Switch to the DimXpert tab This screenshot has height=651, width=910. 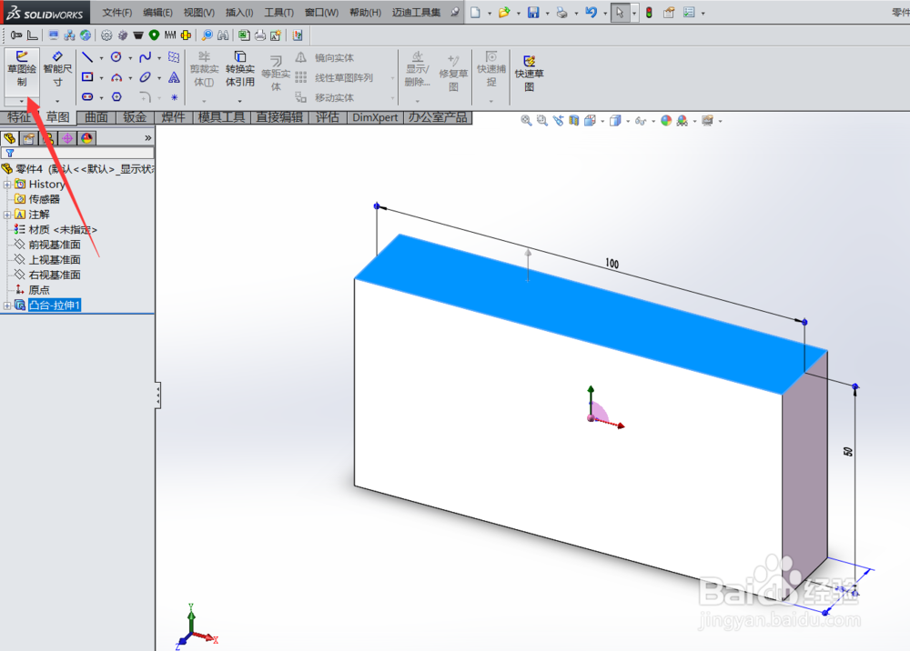click(x=375, y=117)
